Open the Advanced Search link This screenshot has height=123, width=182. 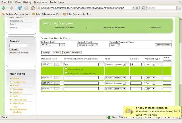(x=19, y=53)
